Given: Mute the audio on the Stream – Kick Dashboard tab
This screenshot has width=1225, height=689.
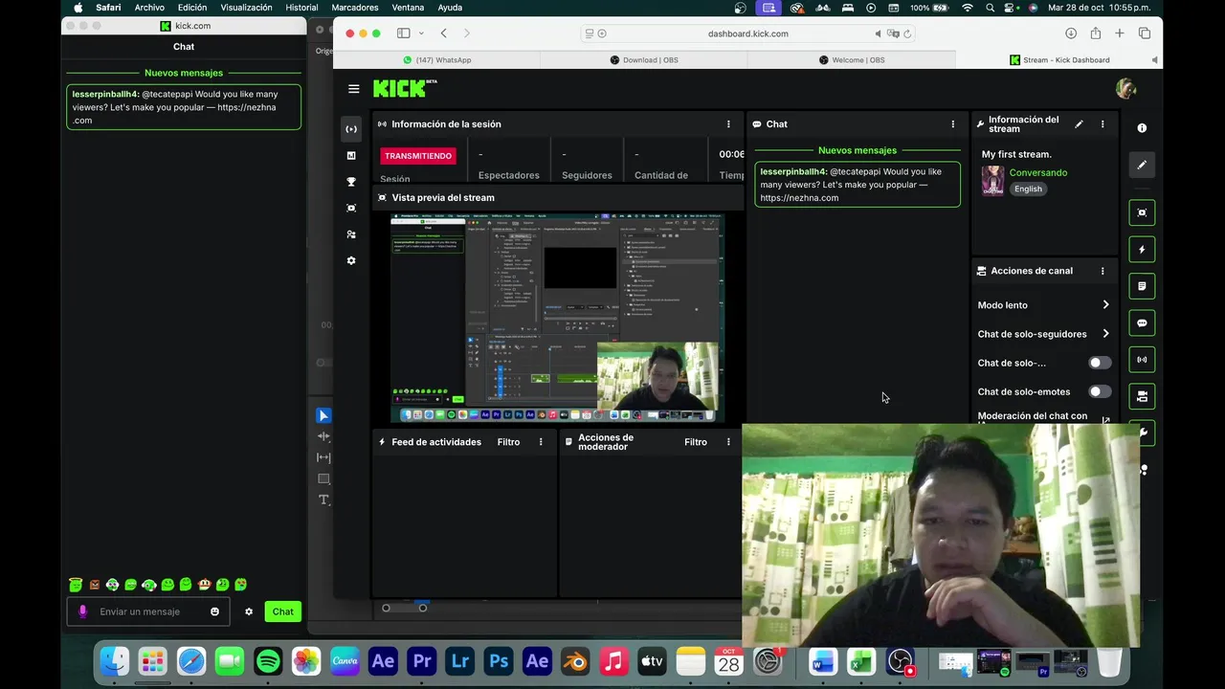Looking at the screenshot, I should (1154, 60).
